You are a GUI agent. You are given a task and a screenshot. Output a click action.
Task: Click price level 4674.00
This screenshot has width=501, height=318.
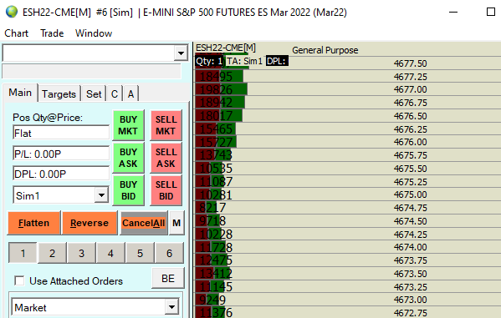pyautogui.click(x=411, y=247)
